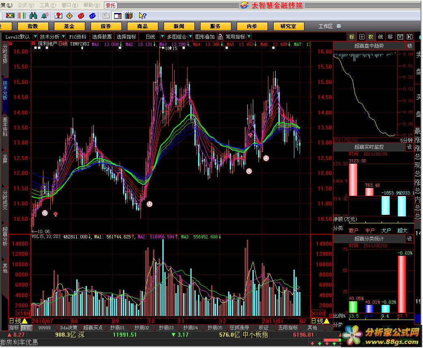Open the 工作区 workspace dropdown
This screenshot has height=348, width=423.
pyautogui.click(x=339, y=26)
